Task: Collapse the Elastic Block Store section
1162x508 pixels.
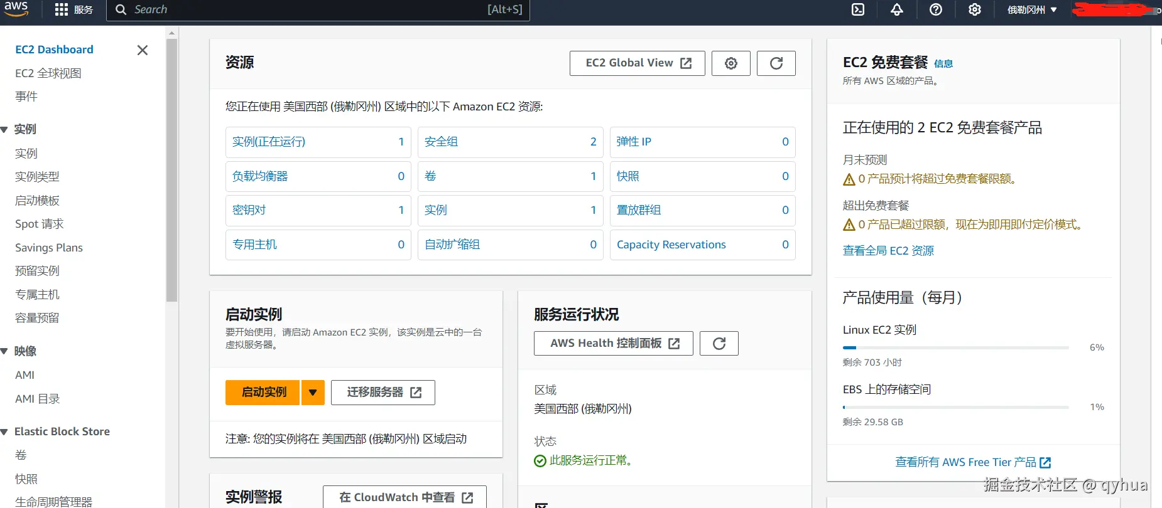Action: (4, 432)
